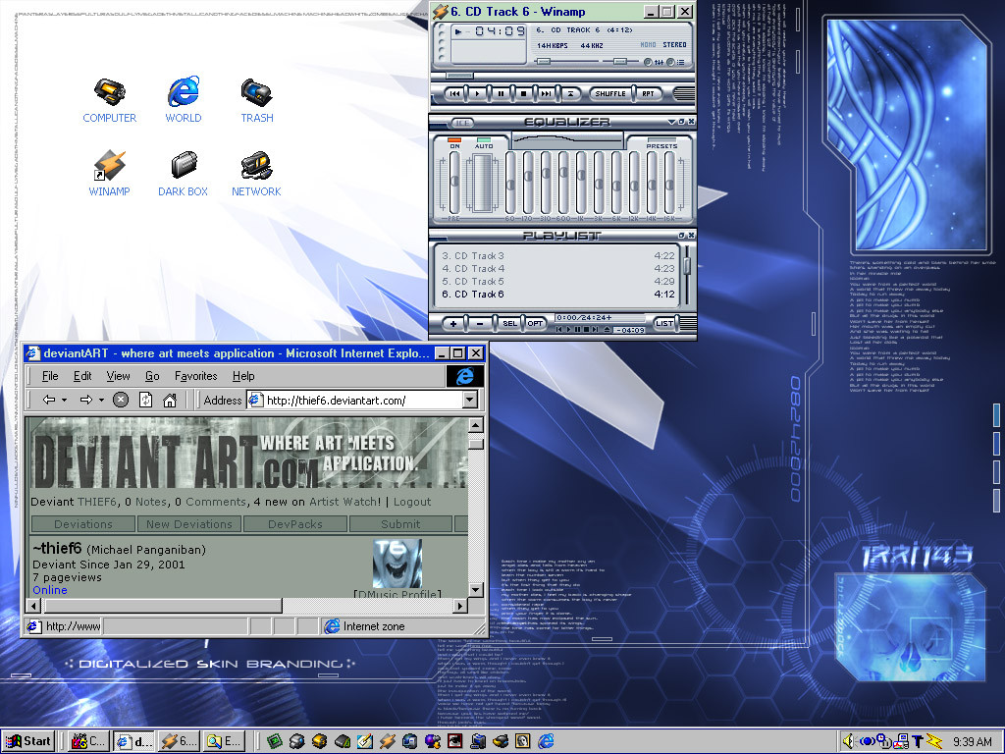This screenshot has width=1005, height=754.
Task: Select the NETWORK desktop icon
Action: tap(256, 174)
